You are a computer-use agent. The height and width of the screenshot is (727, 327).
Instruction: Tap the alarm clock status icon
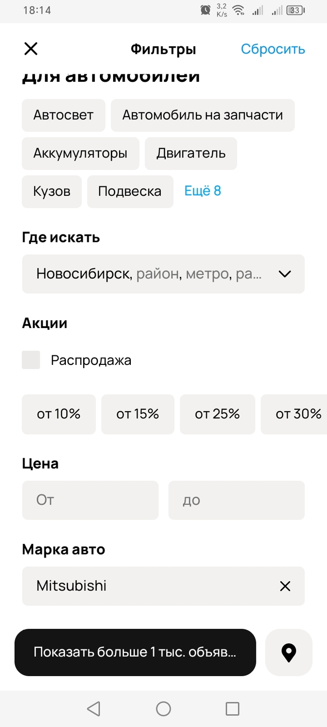click(x=205, y=10)
